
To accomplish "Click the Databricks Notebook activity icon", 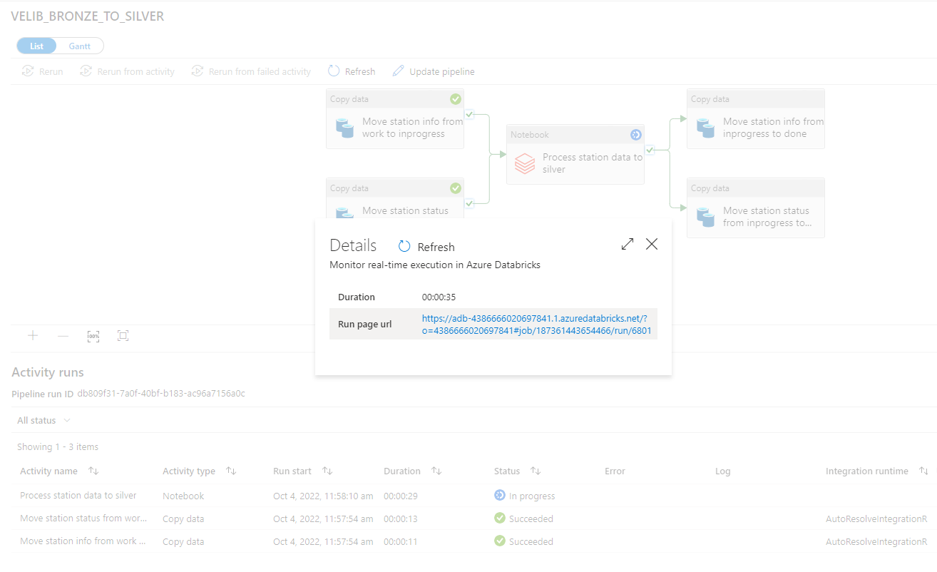I will (524, 163).
